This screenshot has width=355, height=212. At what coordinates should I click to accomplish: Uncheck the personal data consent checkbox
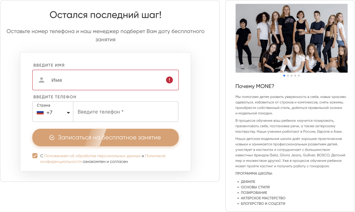tap(35, 156)
